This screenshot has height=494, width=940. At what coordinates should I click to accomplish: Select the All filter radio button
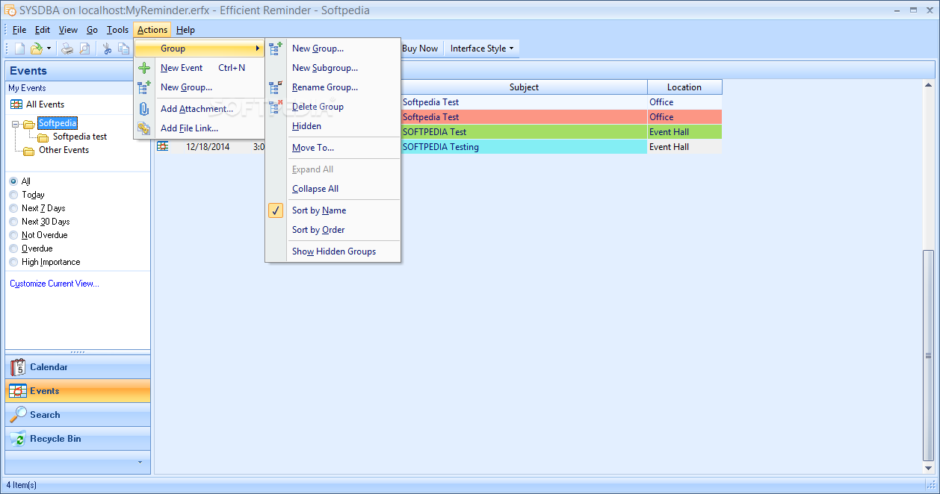pyautogui.click(x=13, y=181)
